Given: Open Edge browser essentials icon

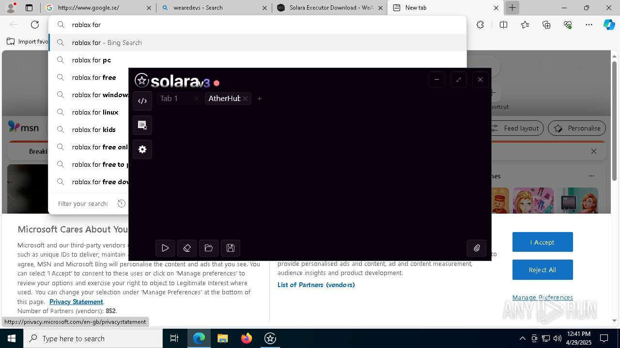Looking at the screenshot, I should pos(568,25).
